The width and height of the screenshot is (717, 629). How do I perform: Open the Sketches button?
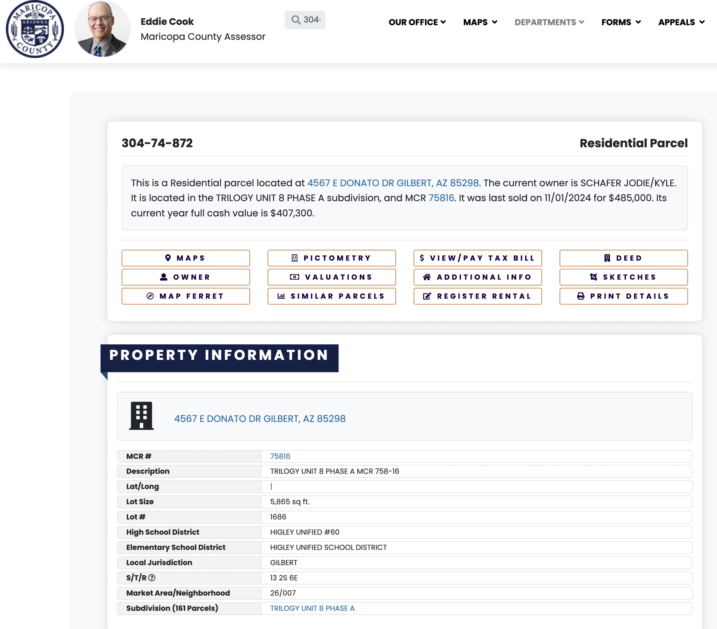coord(623,277)
